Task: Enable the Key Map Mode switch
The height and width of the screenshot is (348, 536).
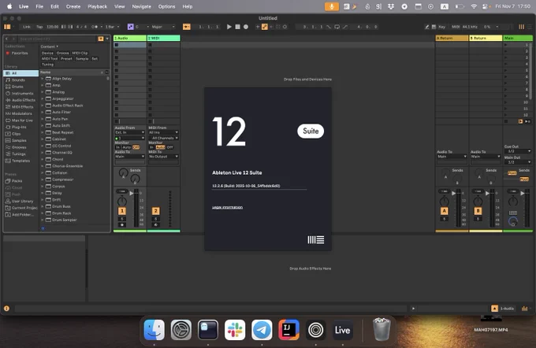Action: pyautogui.click(x=441, y=27)
